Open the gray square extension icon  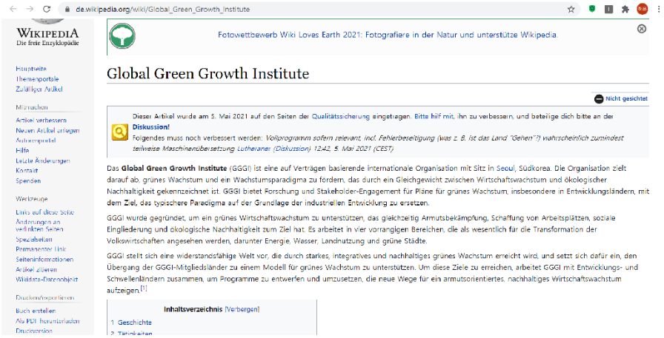(x=609, y=10)
